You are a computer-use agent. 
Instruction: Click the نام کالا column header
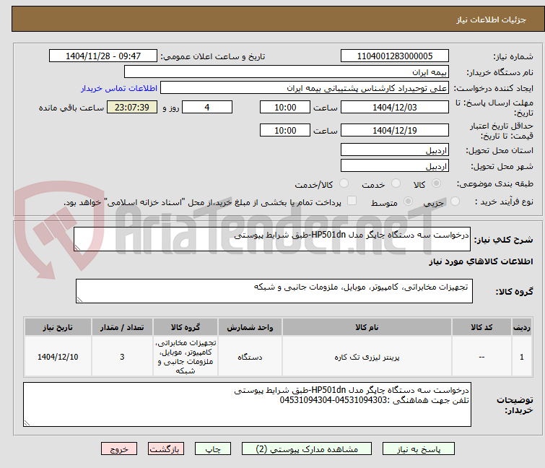pos(367,327)
